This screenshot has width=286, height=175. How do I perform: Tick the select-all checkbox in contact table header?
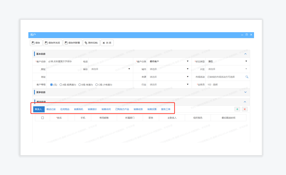[x=43, y=118]
